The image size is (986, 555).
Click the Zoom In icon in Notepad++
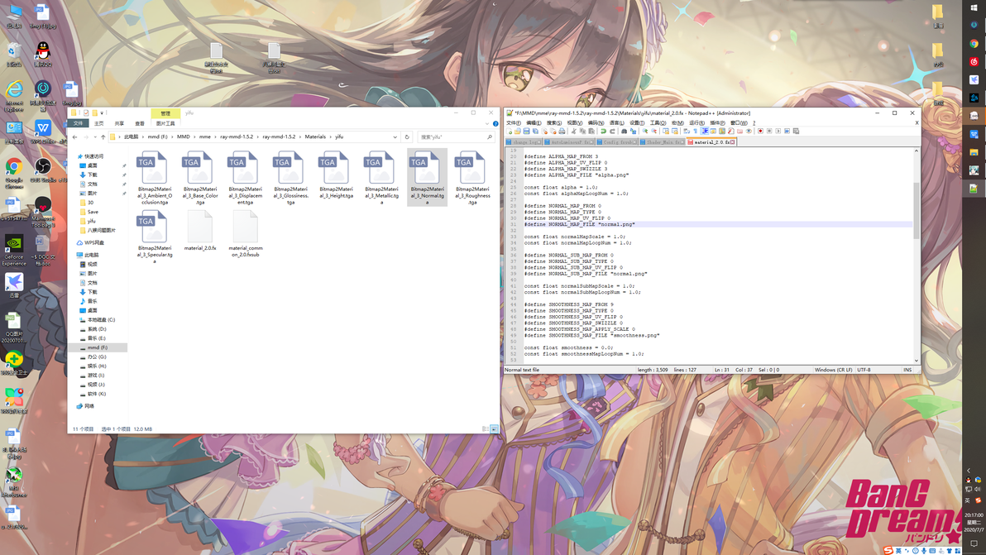(645, 131)
